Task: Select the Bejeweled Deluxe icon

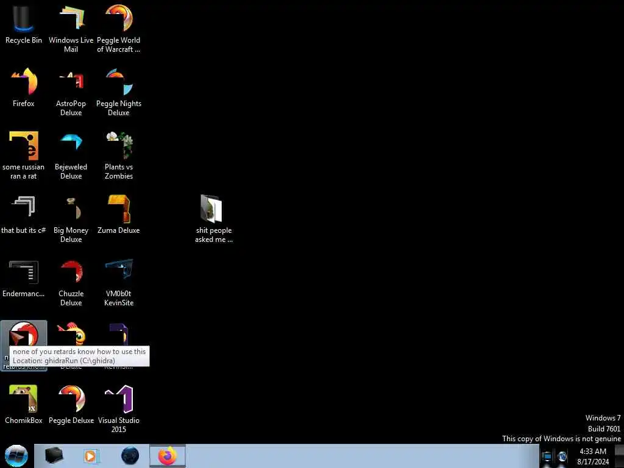Action: 71,155
